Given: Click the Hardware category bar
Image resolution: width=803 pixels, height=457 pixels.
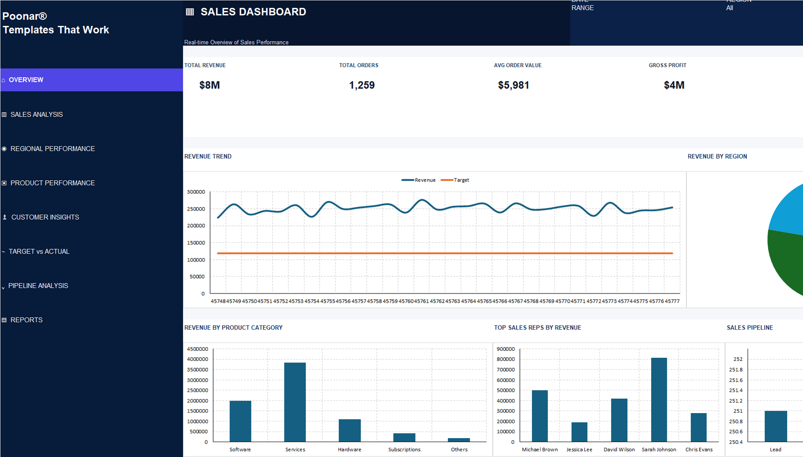Looking at the screenshot, I should (x=350, y=430).
